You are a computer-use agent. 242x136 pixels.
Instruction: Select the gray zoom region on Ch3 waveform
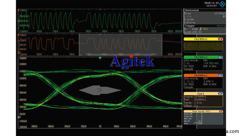pyautogui.click(x=121, y=45)
